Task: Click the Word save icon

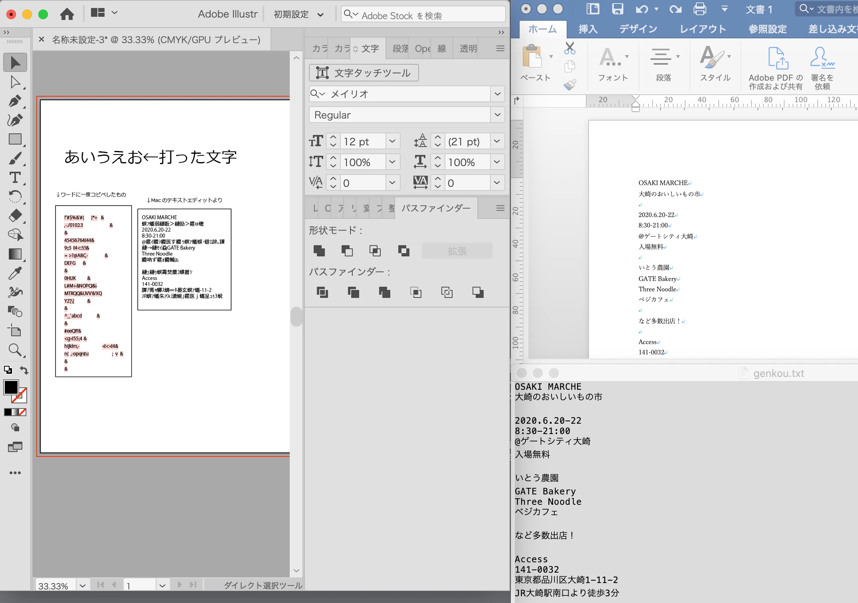Action: (x=617, y=9)
